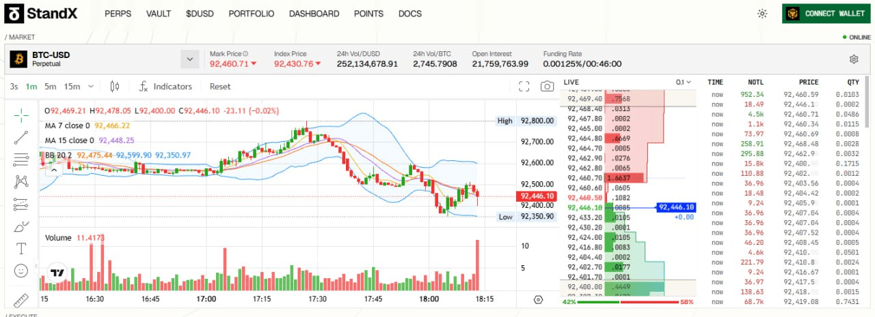Enter fullscreen chart mode

[x=524, y=87]
